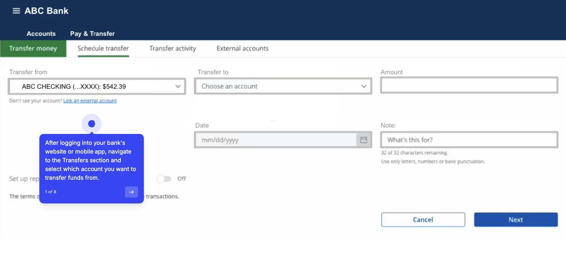Click the Off label beside the toggle
Image resolution: width=566 pixels, height=254 pixels.
181,179
